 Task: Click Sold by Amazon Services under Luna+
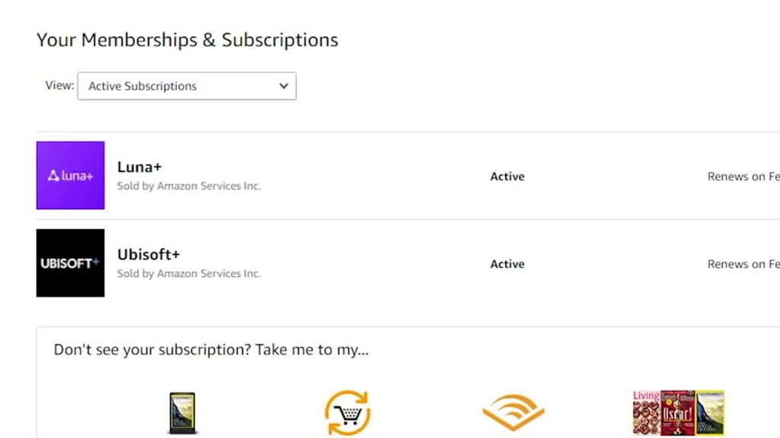click(189, 186)
